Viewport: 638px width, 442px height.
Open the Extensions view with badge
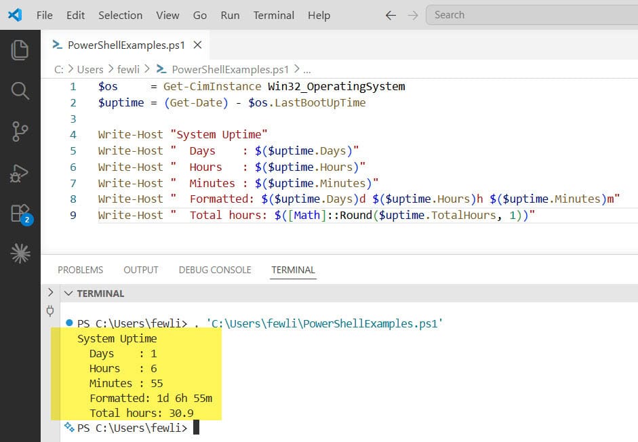click(21, 214)
